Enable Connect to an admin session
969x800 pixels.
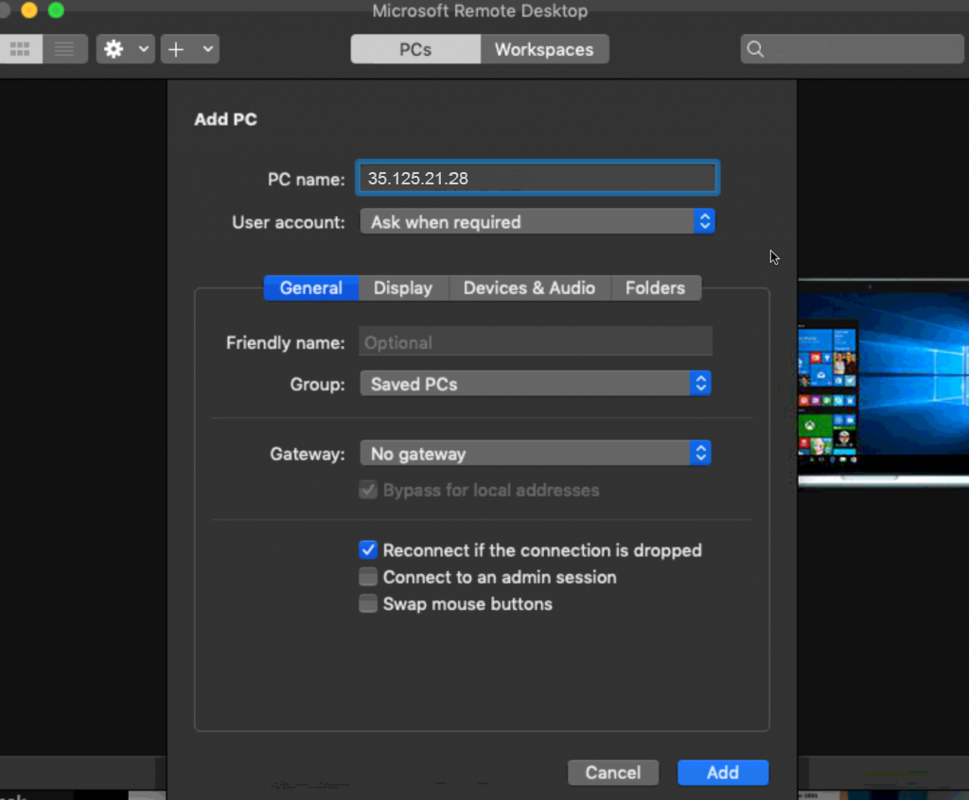pos(368,577)
